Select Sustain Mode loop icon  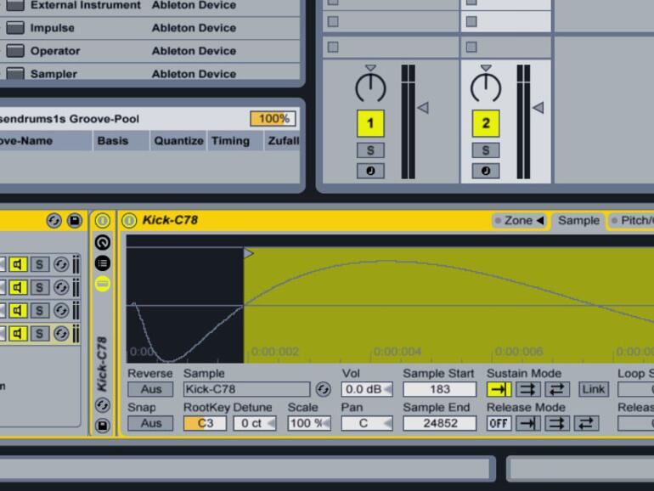coord(527,390)
